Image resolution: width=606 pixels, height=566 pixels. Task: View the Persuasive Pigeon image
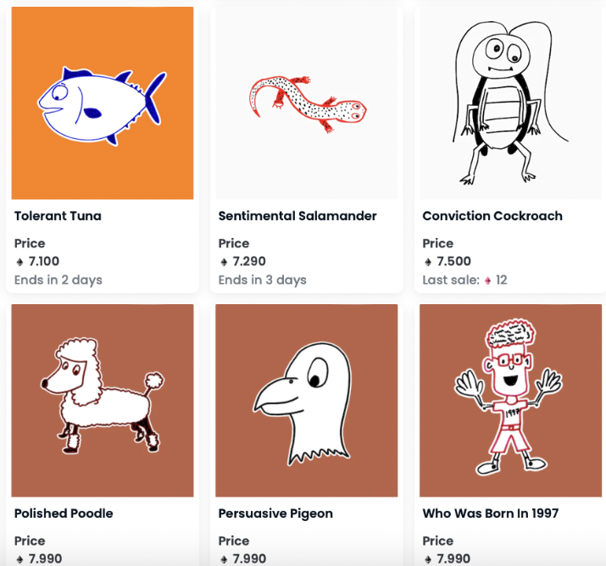point(307,400)
